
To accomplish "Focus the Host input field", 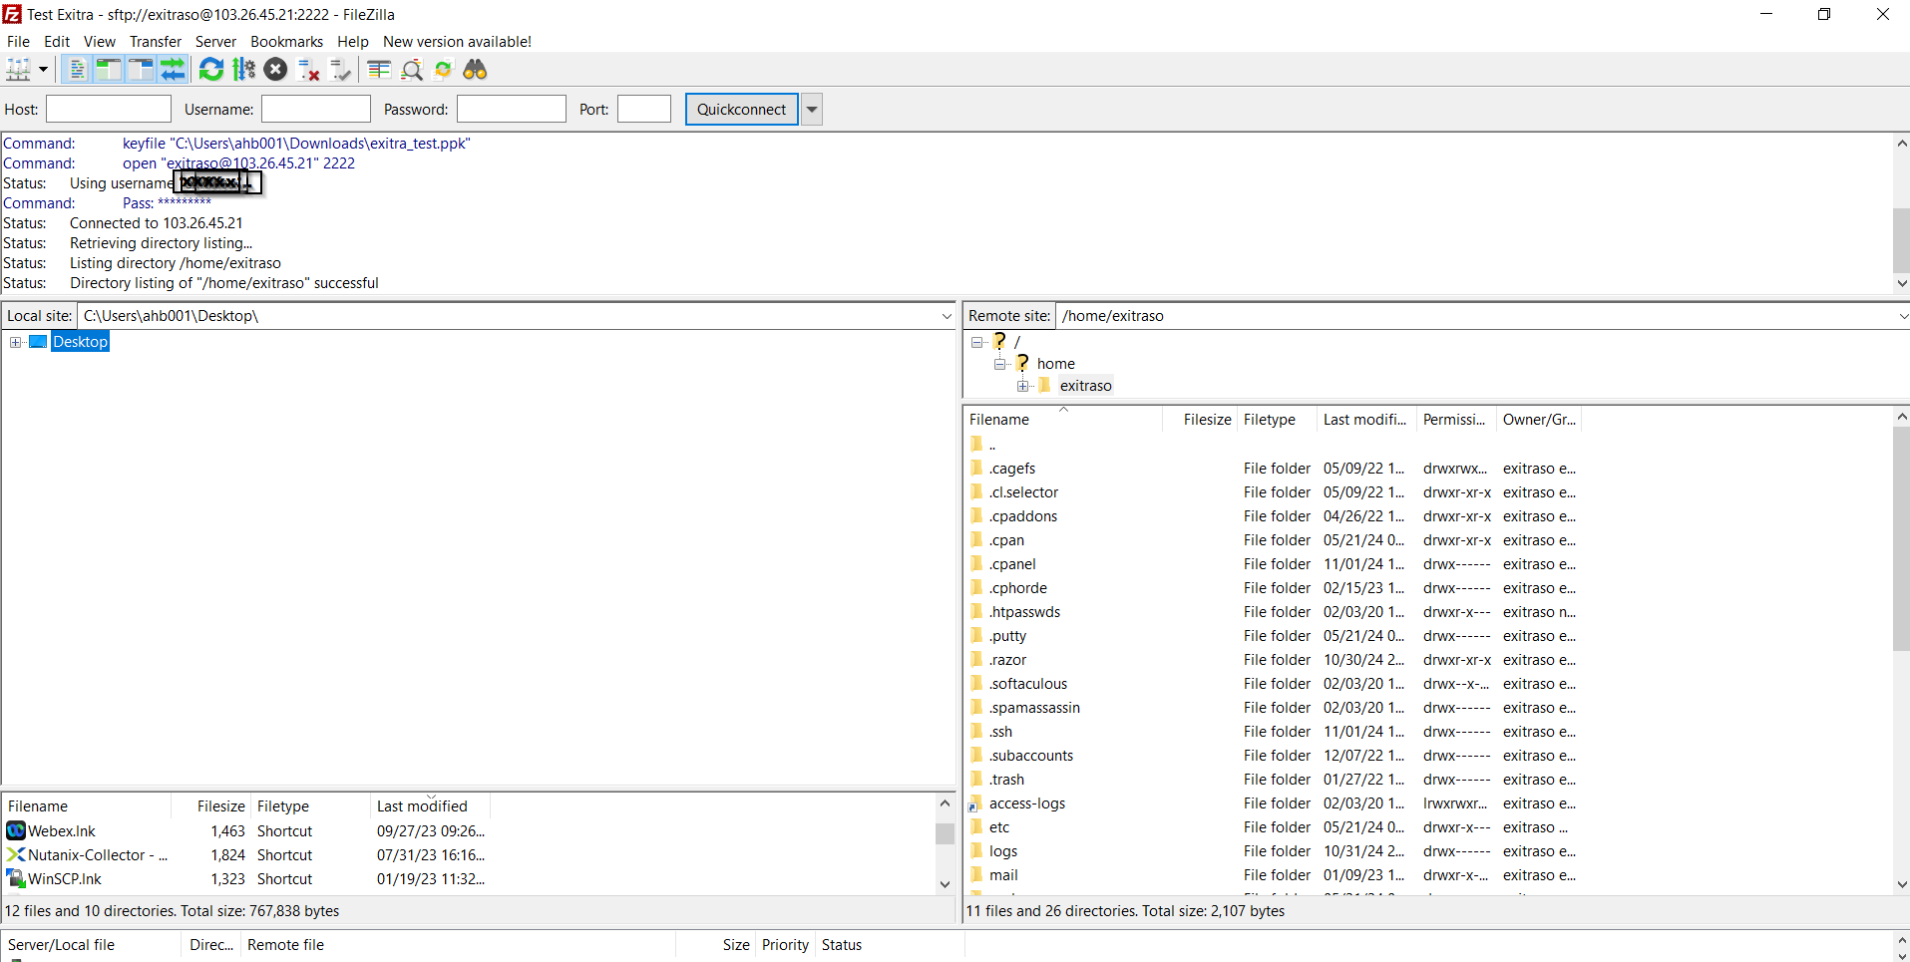I will (x=109, y=110).
